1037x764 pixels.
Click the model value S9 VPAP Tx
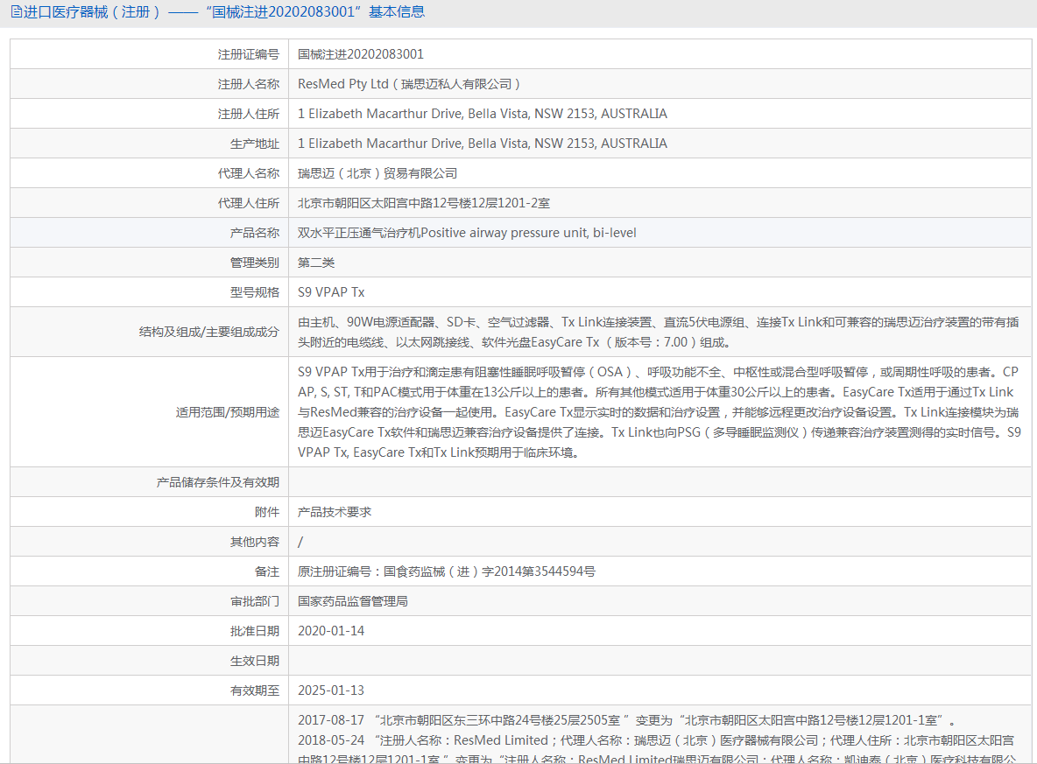331,292
